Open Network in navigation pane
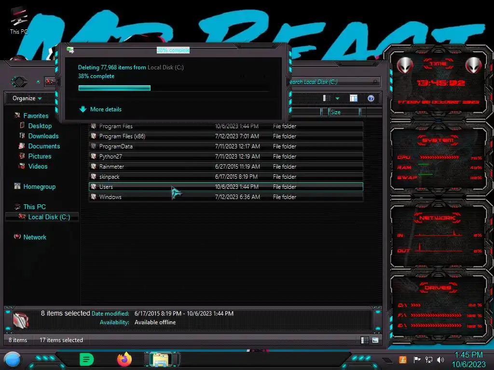 [x=35, y=237]
